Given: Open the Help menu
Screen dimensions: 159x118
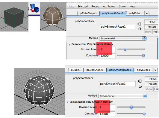Looking at the screenshot, I should [x=132, y=6].
